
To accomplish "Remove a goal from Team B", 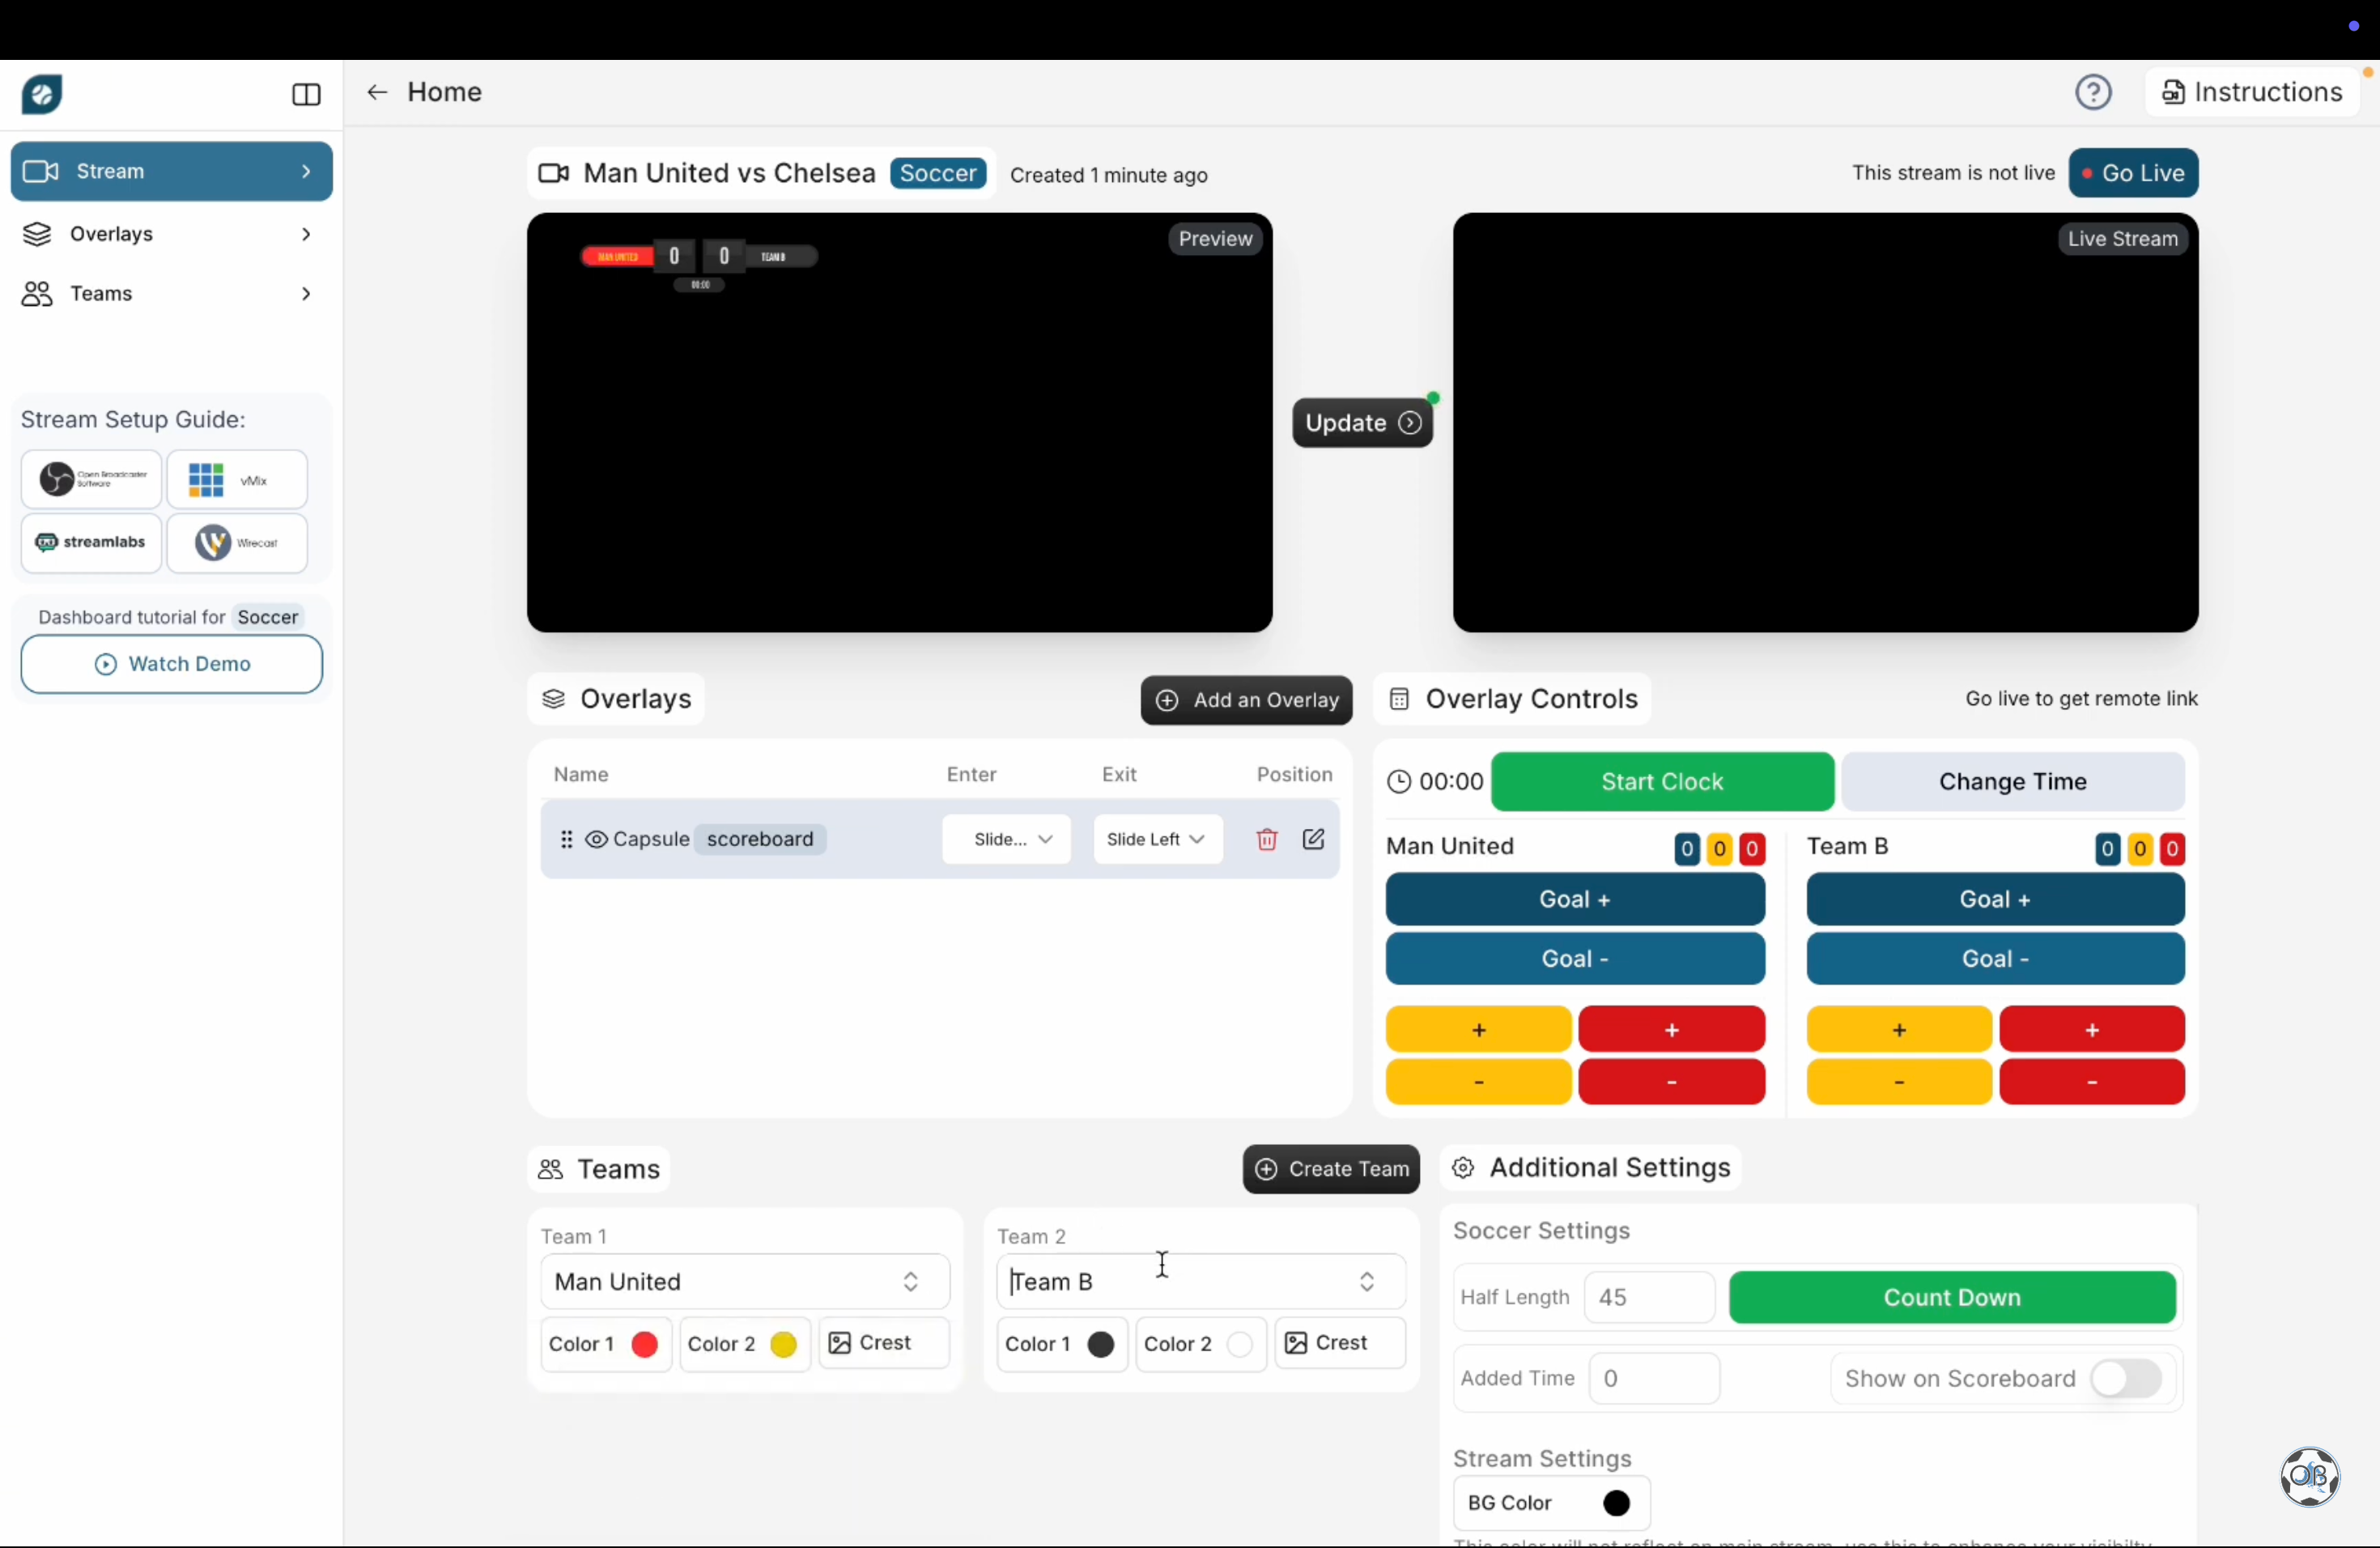I will point(1995,959).
